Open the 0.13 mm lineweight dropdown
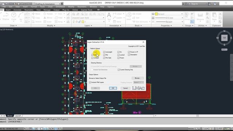 (x=169, y=18)
